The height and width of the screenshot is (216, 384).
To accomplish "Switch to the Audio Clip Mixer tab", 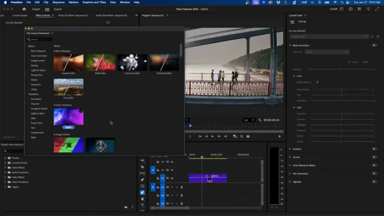I will coord(73,15).
